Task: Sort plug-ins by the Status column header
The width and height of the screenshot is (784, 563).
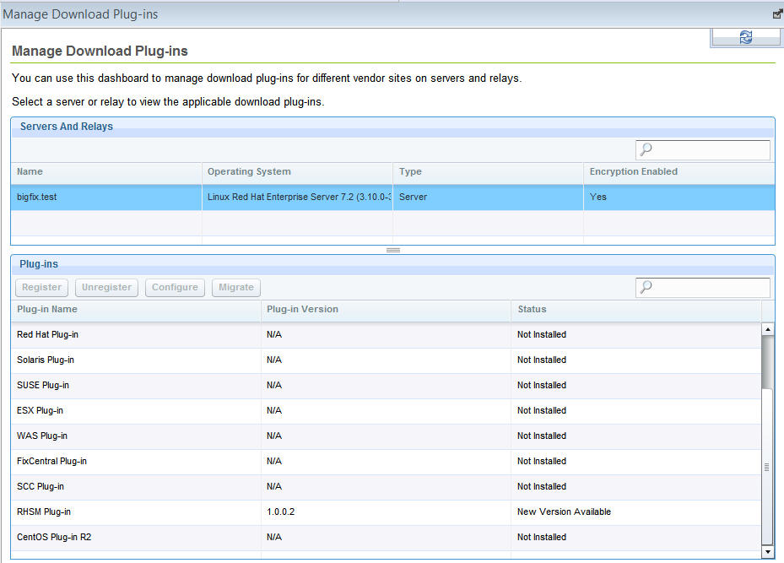Action: [531, 309]
